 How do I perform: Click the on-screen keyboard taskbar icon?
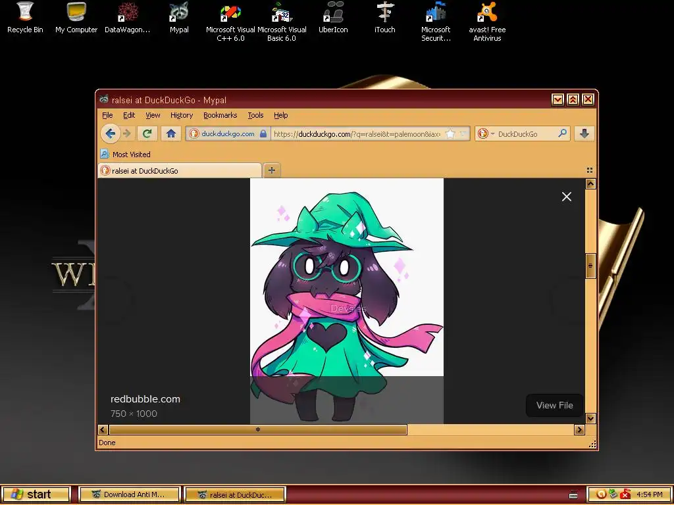tap(573, 494)
